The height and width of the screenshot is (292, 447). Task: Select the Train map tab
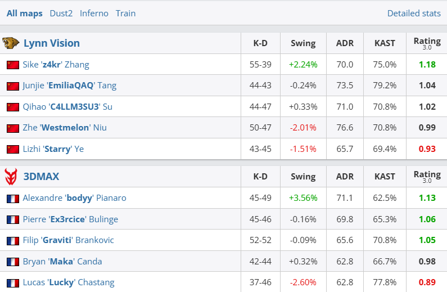click(x=125, y=13)
